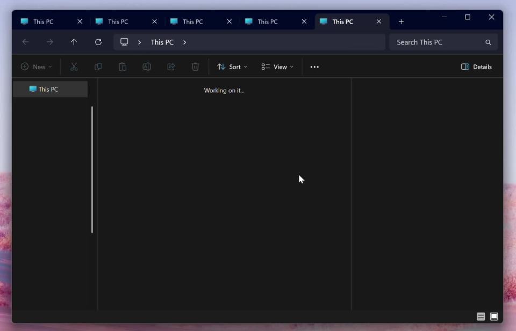The width and height of the screenshot is (516, 331).
Task: Go up one folder level
Action: 74,42
